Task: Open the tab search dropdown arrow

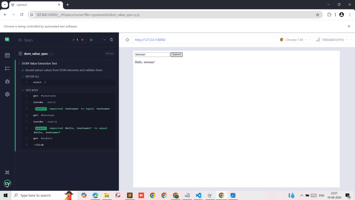Action: 5,5
